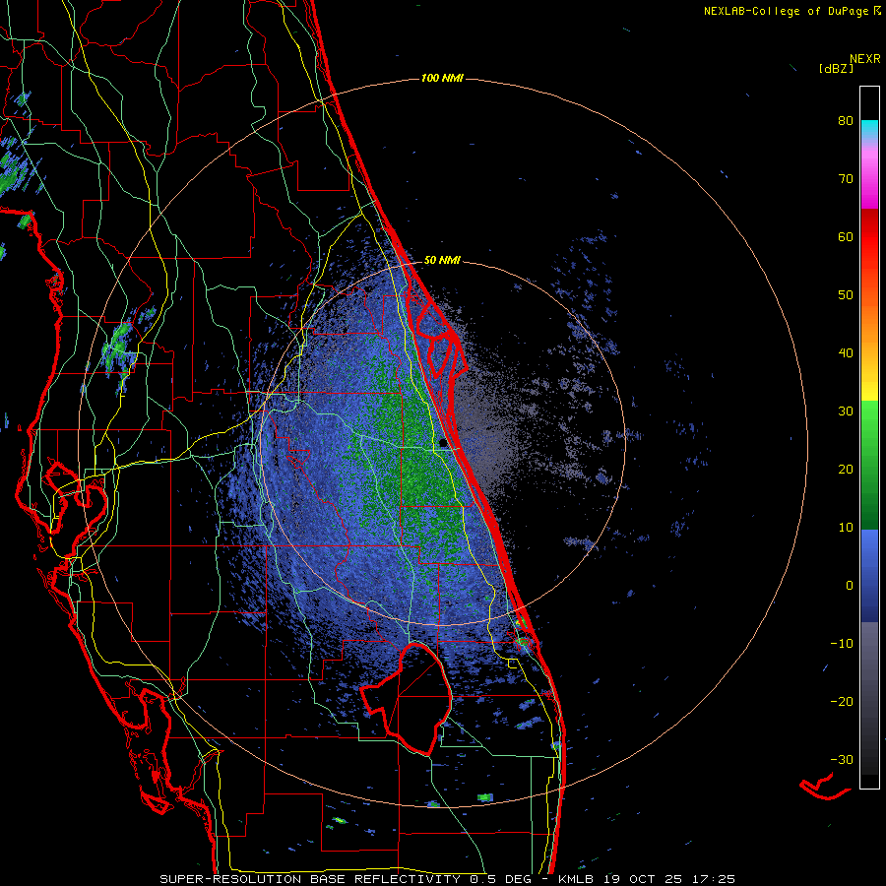Viewport: 886px width, 886px height.
Task: Click the 60 value on the dBZ scale
Action: pos(846,236)
